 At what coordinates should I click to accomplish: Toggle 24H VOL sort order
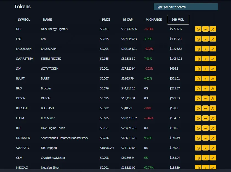click(x=178, y=20)
